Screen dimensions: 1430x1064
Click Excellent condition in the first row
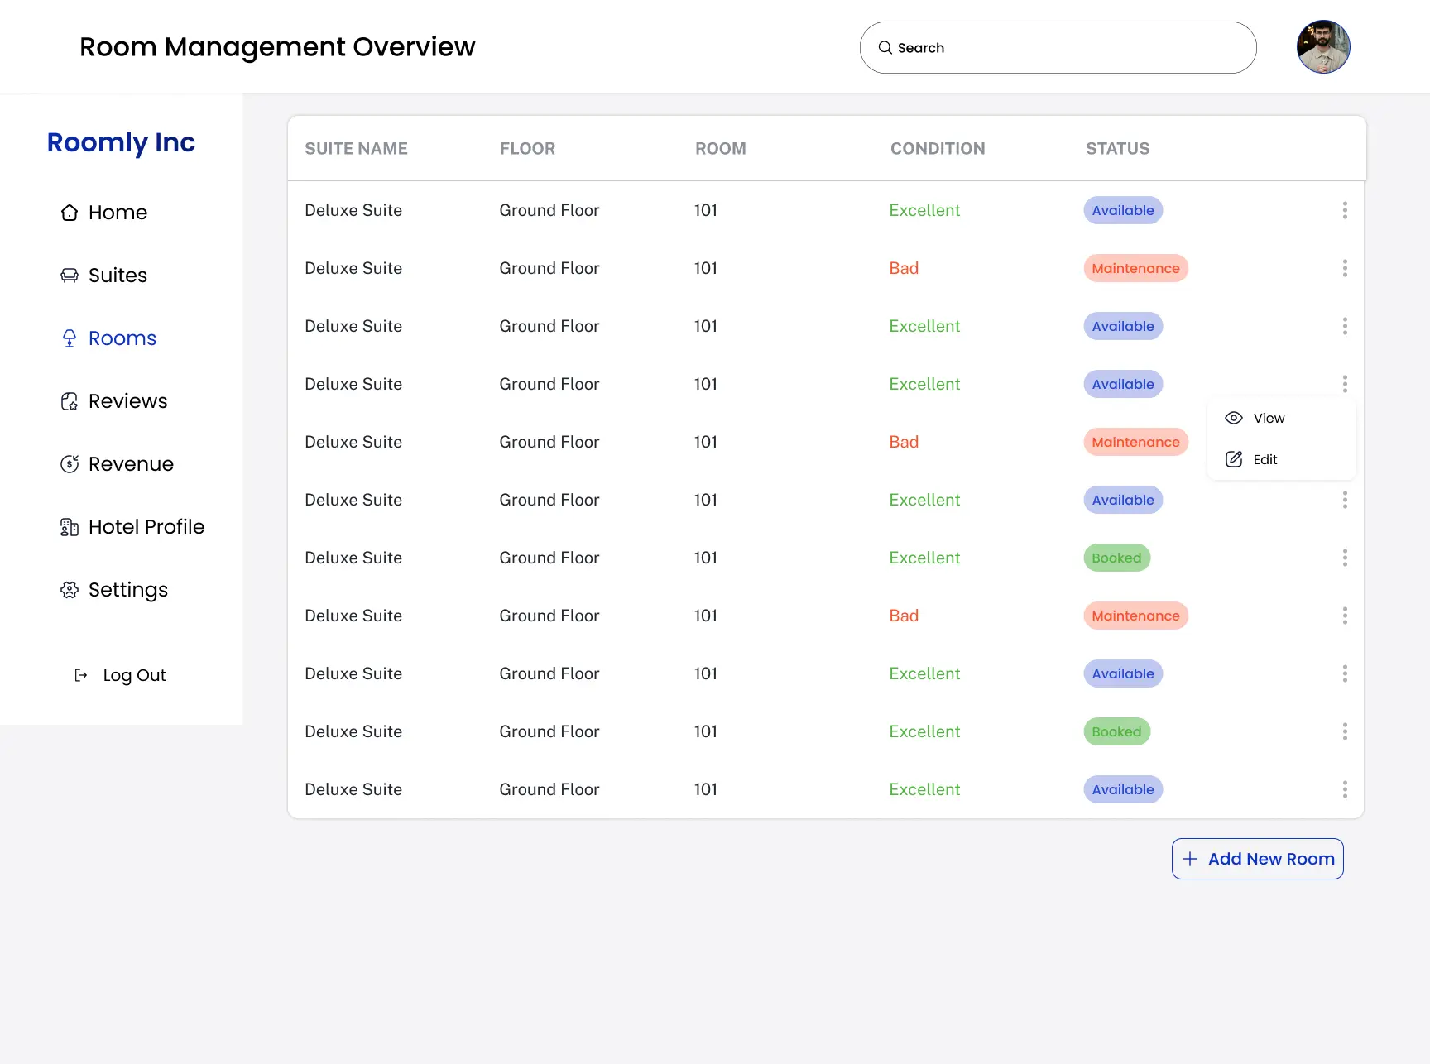924,210
